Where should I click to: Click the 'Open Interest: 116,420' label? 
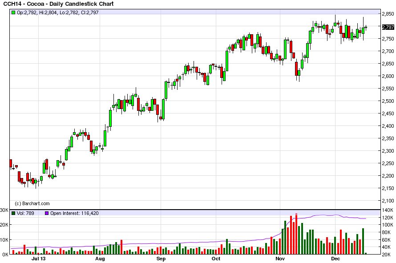tap(74, 213)
